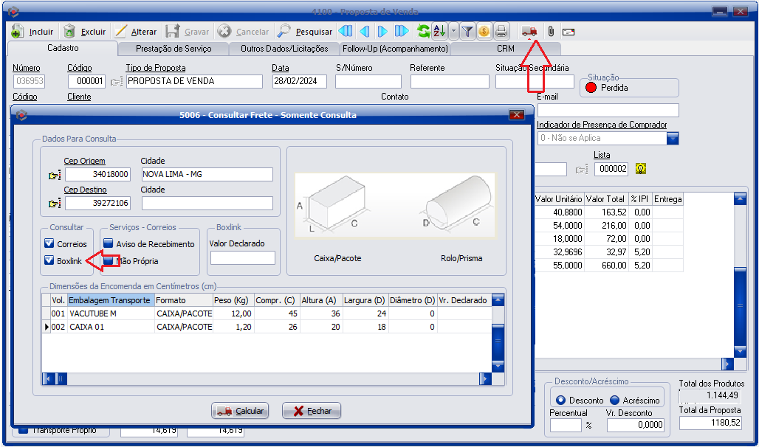Click the yellow lightbulb icon beside Lista
This screenshot has width=759, height=447.
(x=641, y=169)
